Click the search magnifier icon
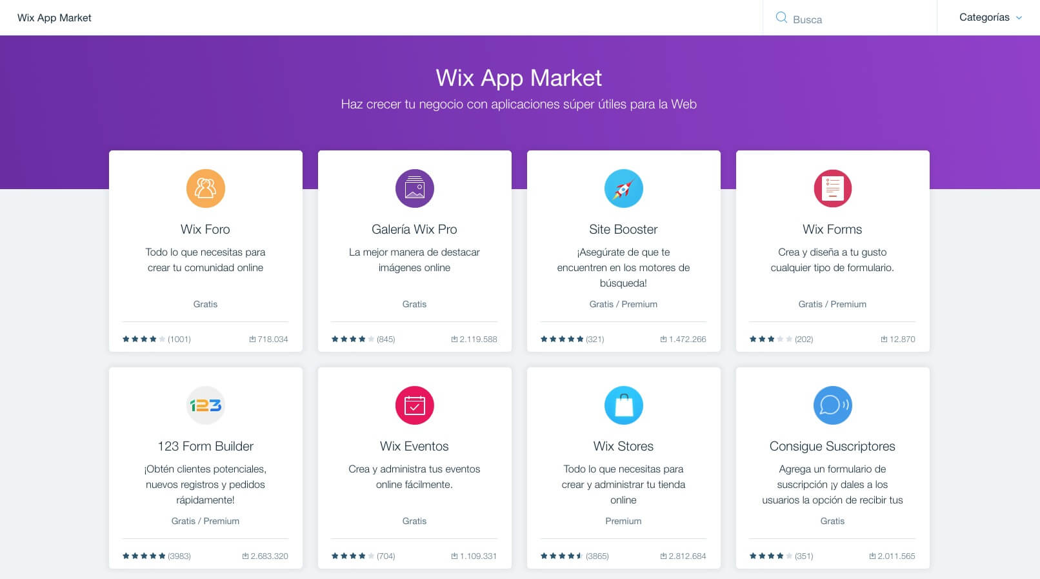Viewport: 1040px width, 579px height. point(781,17)
